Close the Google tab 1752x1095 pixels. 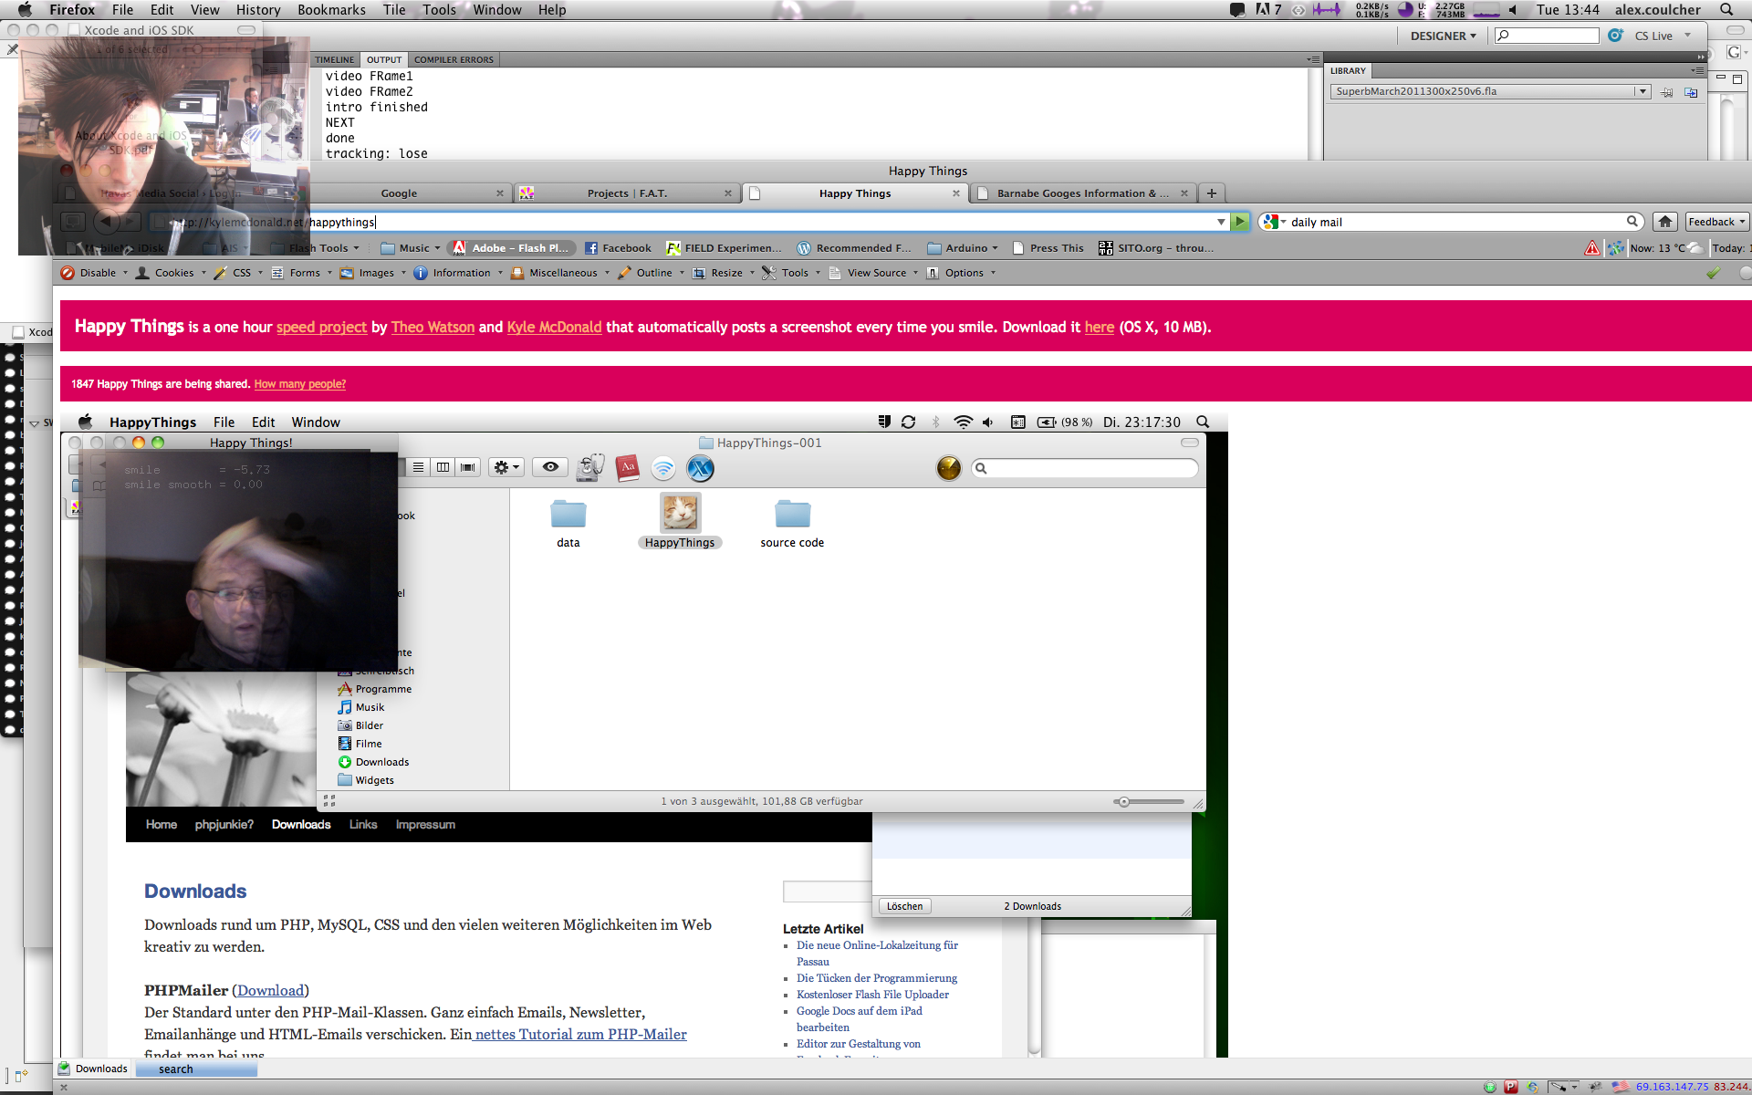(x=499, y=193)
